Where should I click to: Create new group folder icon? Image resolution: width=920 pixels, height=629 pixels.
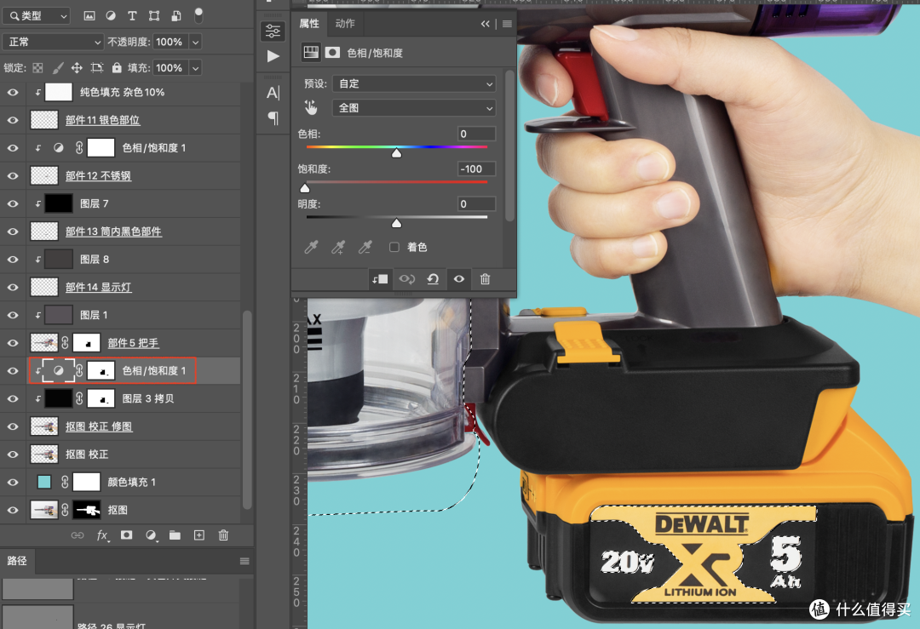(x=175, y=535)
